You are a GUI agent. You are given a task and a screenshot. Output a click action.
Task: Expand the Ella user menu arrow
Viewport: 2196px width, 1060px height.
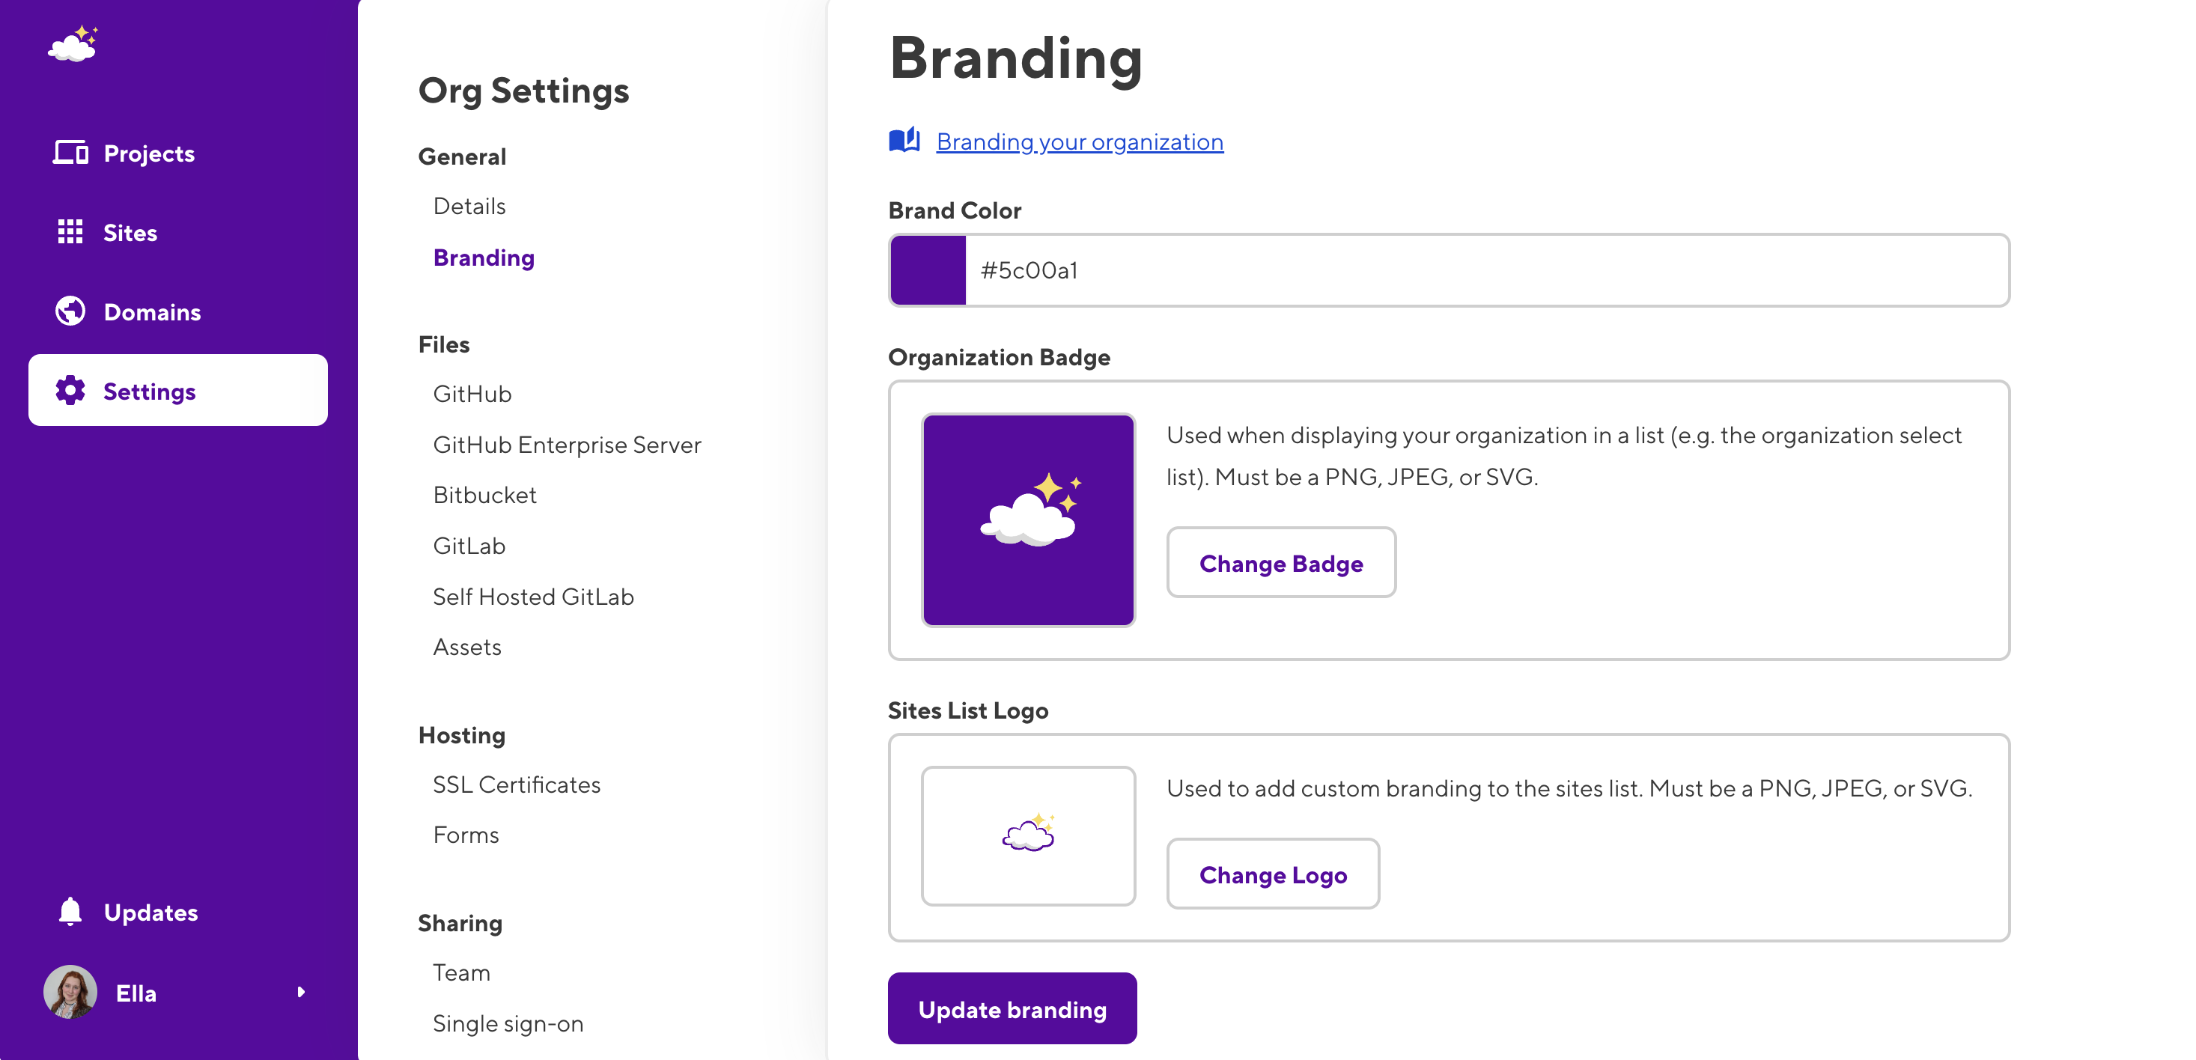(x=300, y=992)
